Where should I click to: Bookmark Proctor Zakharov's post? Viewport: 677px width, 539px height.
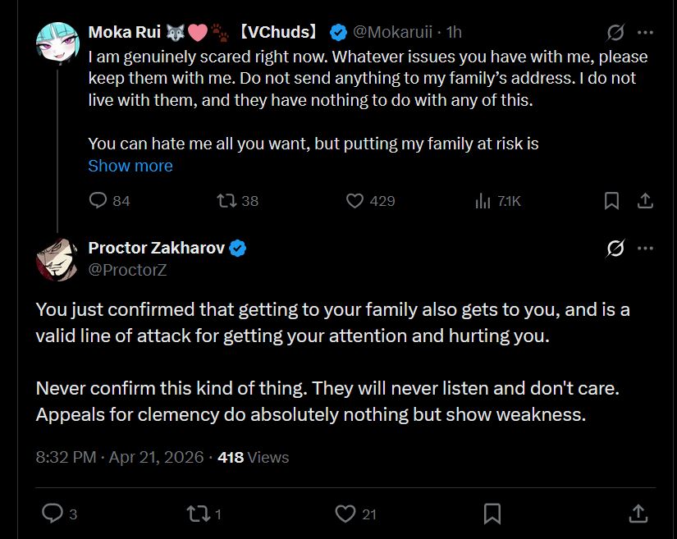tap(492, 514)
